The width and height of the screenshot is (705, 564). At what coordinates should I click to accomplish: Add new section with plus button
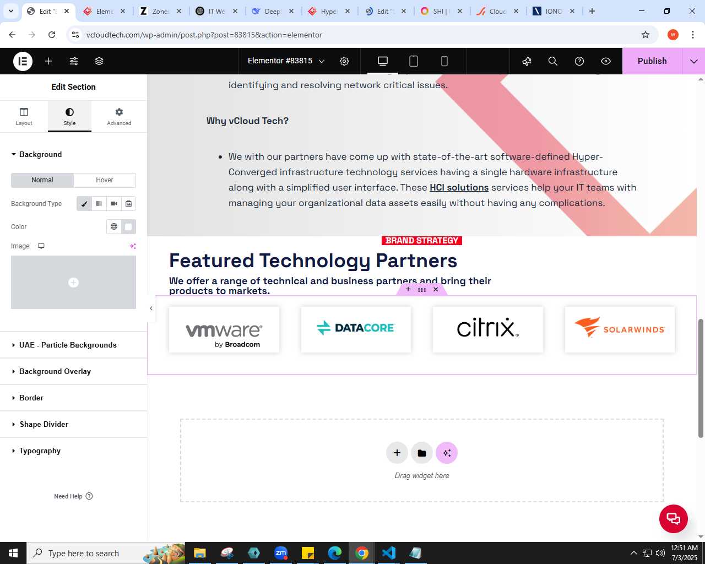coord(397,453)
